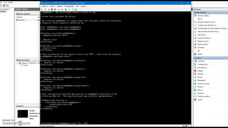
Task: Click Restablecer action
Action: click(x=201, y=80)
